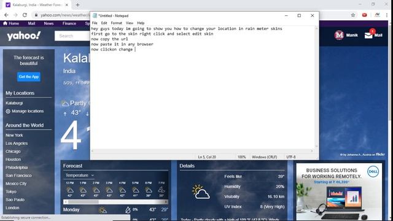The width and height of the screenshot is (393, 221).
Task: Click Ln 5, Col 20 in status bar
Action: coord(207,157)
